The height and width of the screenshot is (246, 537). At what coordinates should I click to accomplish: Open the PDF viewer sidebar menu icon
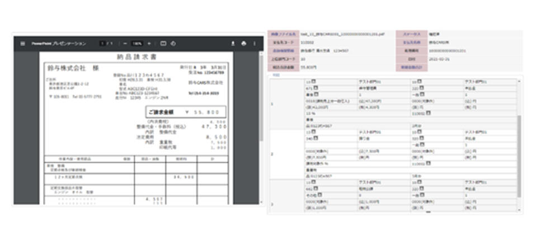point(22,43)
